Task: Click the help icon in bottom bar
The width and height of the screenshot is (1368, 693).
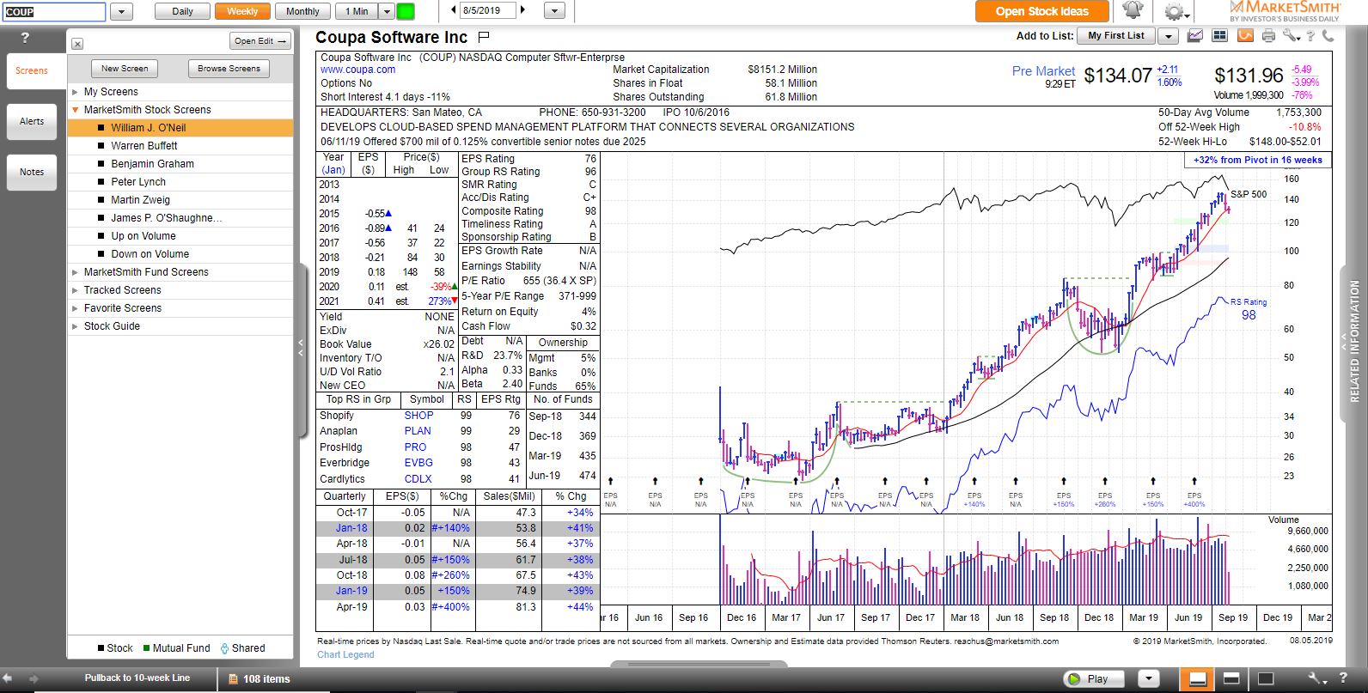Action: point(1342,678)
